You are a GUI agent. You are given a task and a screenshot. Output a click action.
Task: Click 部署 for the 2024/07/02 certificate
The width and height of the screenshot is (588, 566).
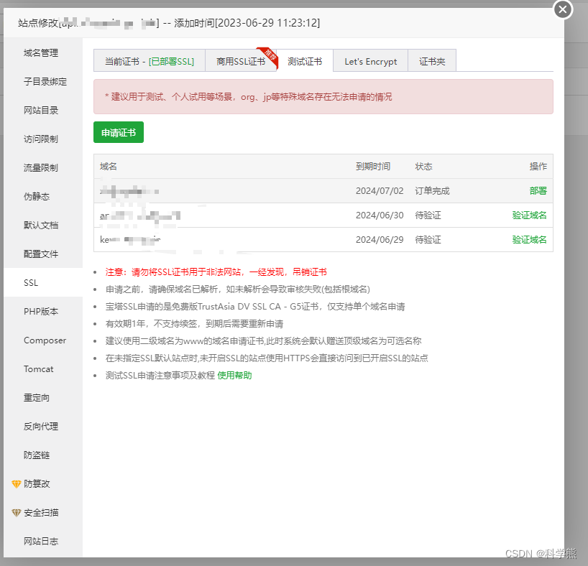[x=538, y=191]
